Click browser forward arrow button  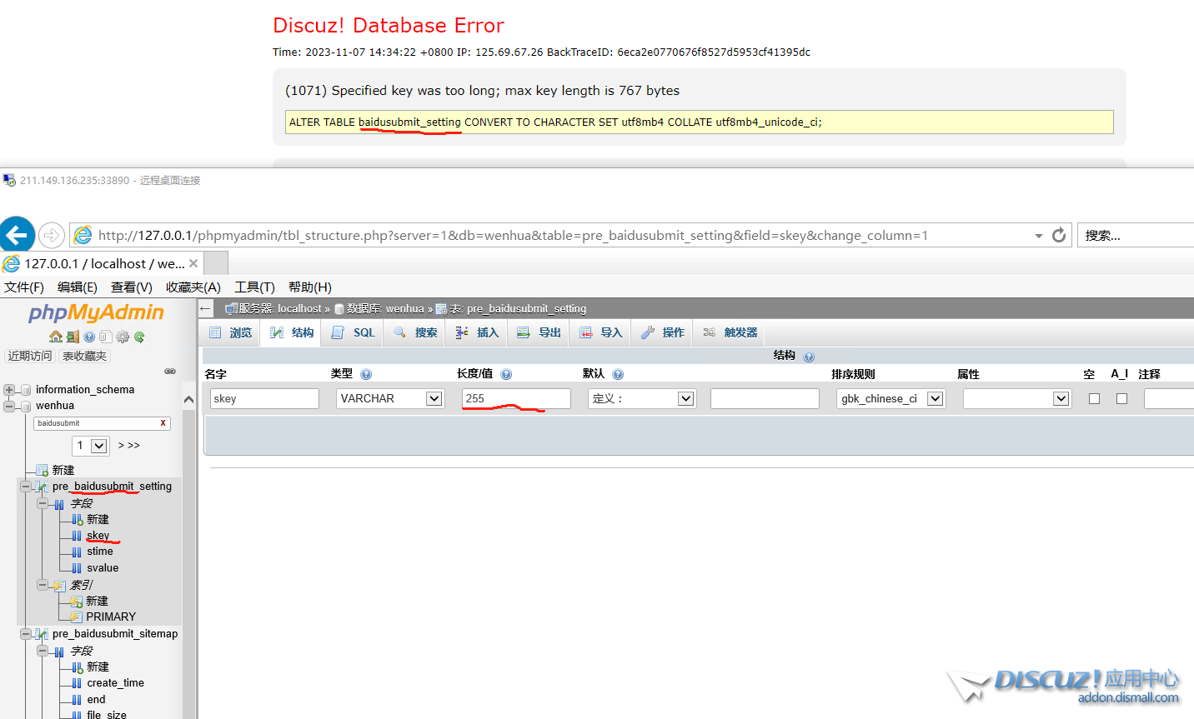tap(52, 235)
